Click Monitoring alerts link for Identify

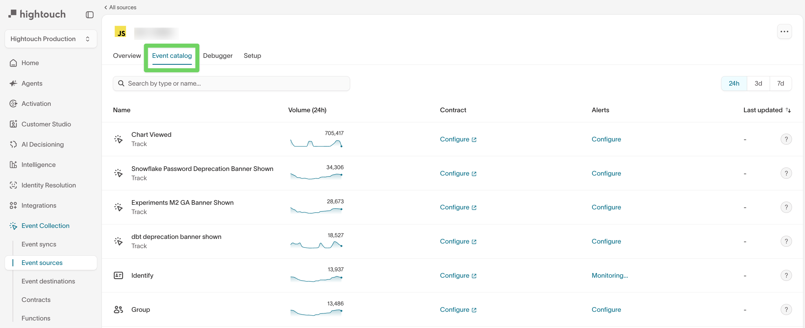(x=609, y=276)
